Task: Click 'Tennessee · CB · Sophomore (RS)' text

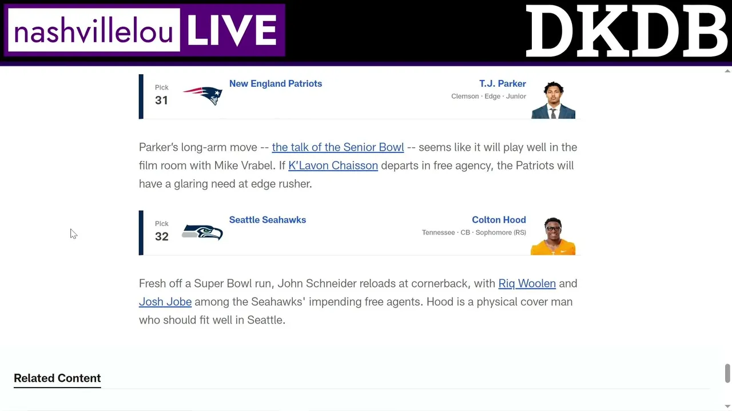Action: [474, 232]
